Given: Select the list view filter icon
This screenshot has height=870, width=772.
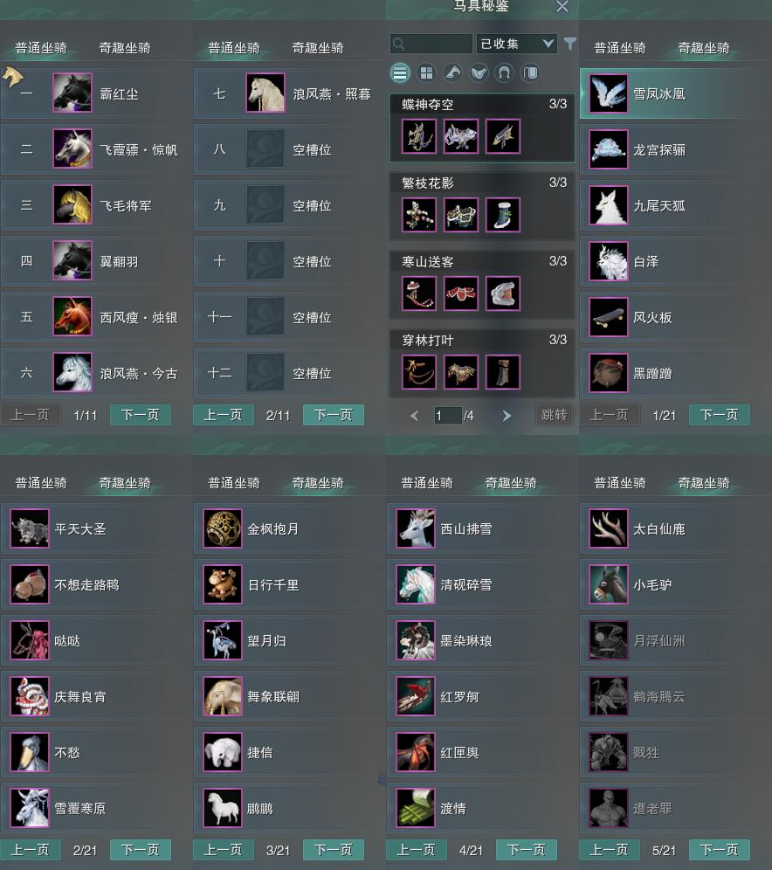Looking at the screenshot, I should point(400,72).
